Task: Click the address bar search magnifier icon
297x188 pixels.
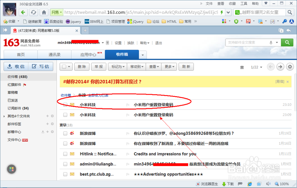Action: (290, 12)
